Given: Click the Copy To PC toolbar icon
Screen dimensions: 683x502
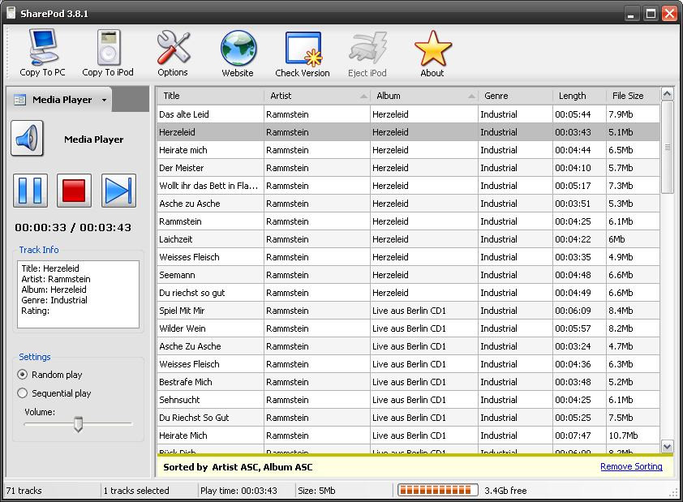Looking at the screenshot, I should (43, 46).
